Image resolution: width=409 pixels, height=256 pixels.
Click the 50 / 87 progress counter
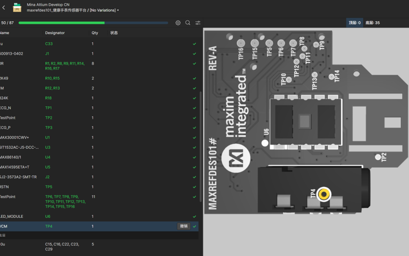(x=7, y=23)
